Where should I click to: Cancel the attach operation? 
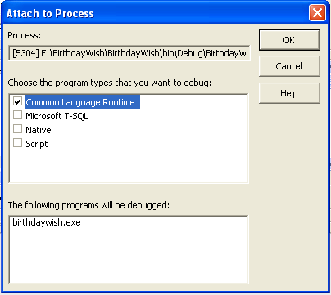coord(289,66)
